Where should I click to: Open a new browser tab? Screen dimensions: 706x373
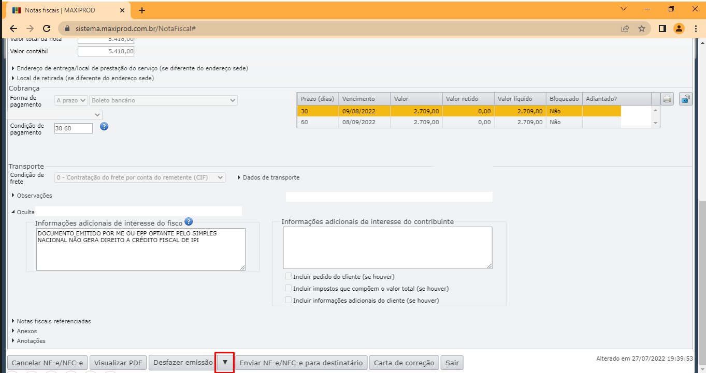point(142,10)
